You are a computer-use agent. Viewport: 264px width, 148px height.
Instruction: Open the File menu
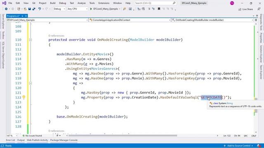(10, 3)
